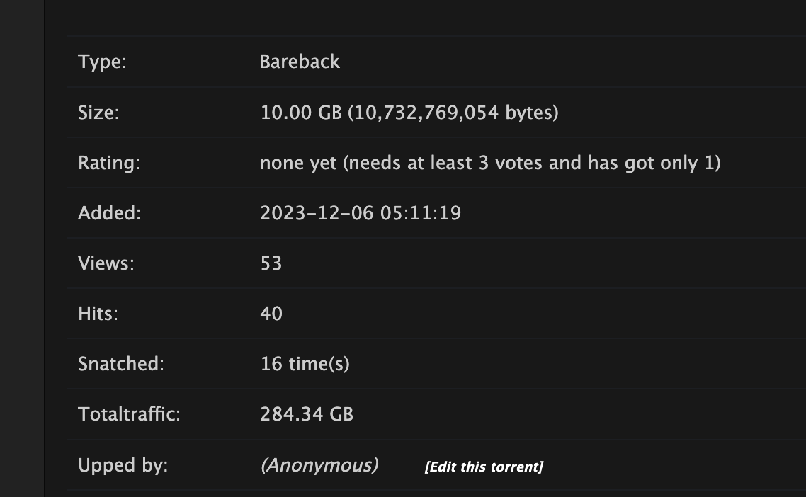Click the 284.34 GB traffic value
806x497 pixels.
307,414
